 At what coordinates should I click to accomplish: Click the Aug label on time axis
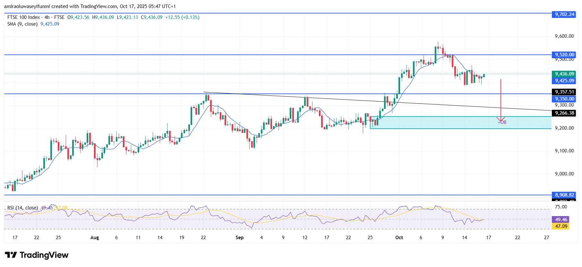click(x=95, y=238)
